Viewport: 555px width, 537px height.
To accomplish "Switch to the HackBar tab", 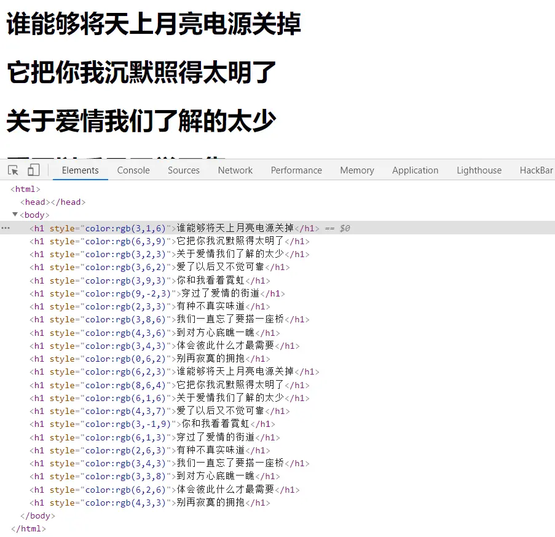I will tap(536, 170).
